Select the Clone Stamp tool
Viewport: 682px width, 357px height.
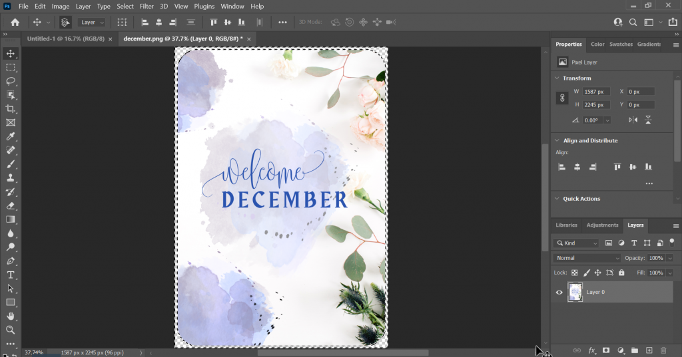point(11,178)
